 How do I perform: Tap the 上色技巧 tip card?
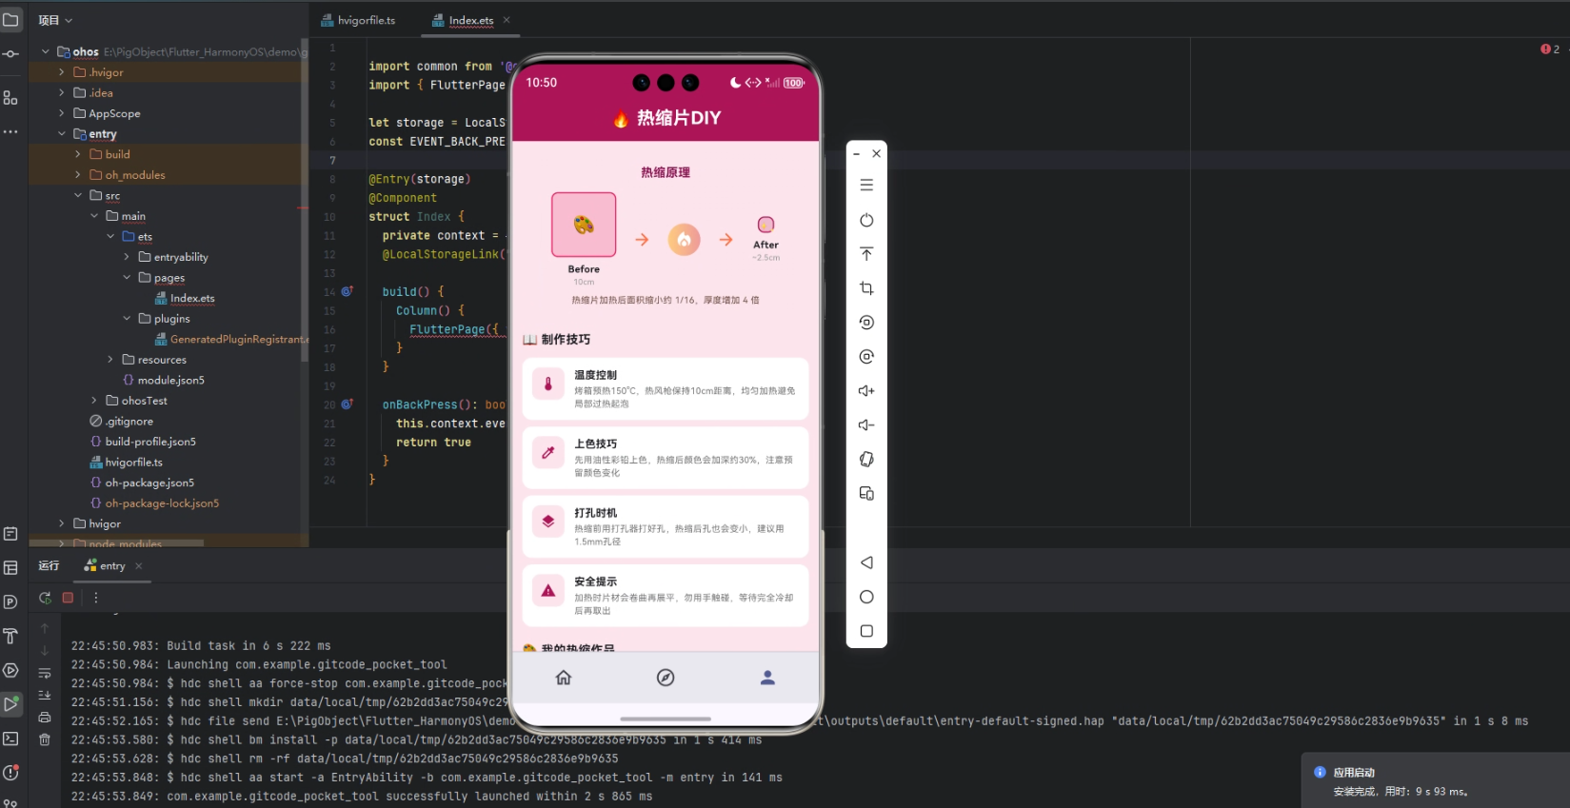pyautogui.click(x=665, y=457)
